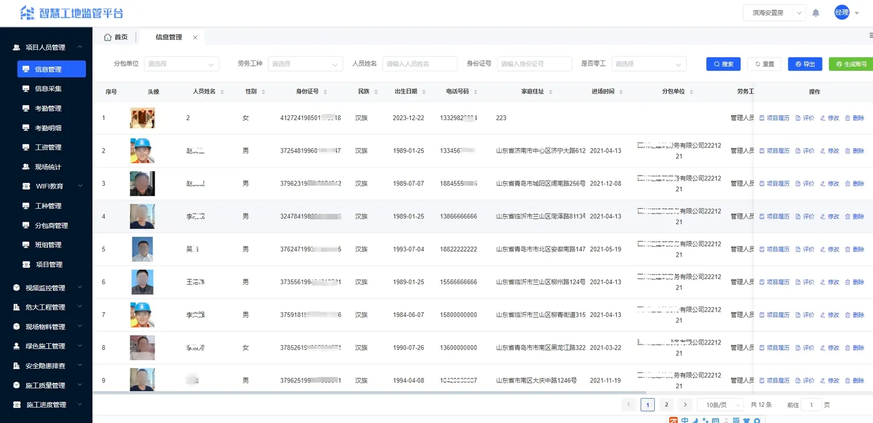Sort the table by 进场时间 column
The image size is (873, 423).
[x=620, y=92]
